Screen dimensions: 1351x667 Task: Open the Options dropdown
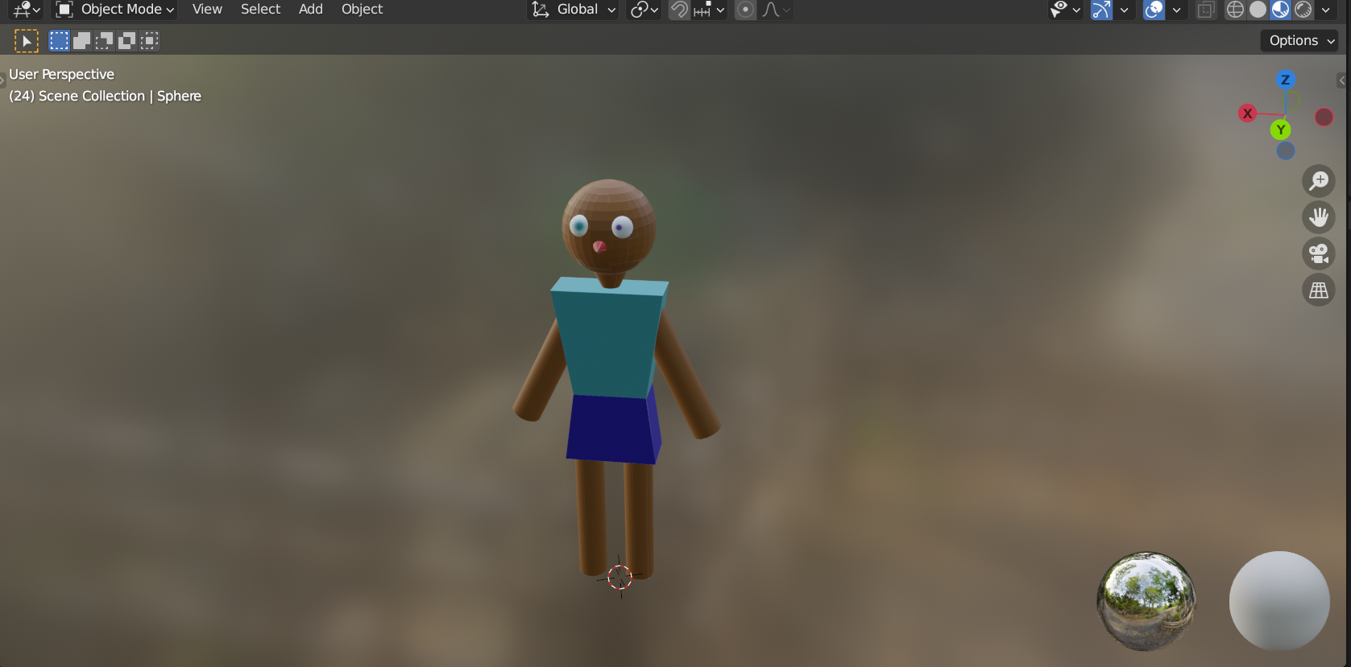tap(1299, 41)
